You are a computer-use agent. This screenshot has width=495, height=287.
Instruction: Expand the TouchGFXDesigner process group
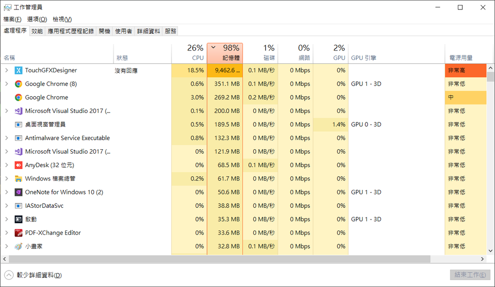coord(6,70)
